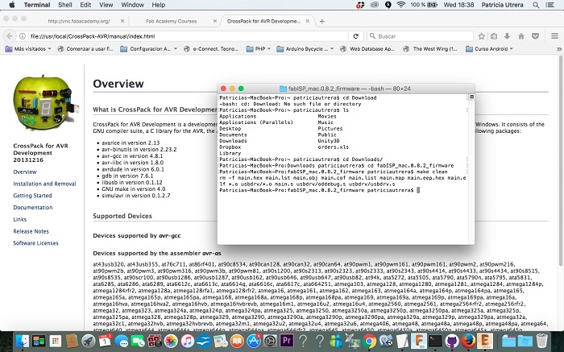Screen dimensions: 564x352
Task: Open the Web Database Ap... bookmark
Action: point(367,49)
